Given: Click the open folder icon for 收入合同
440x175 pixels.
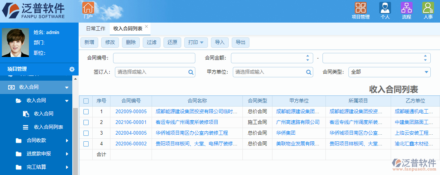Looking at the screenshot, I should click(x=19, y=101).
